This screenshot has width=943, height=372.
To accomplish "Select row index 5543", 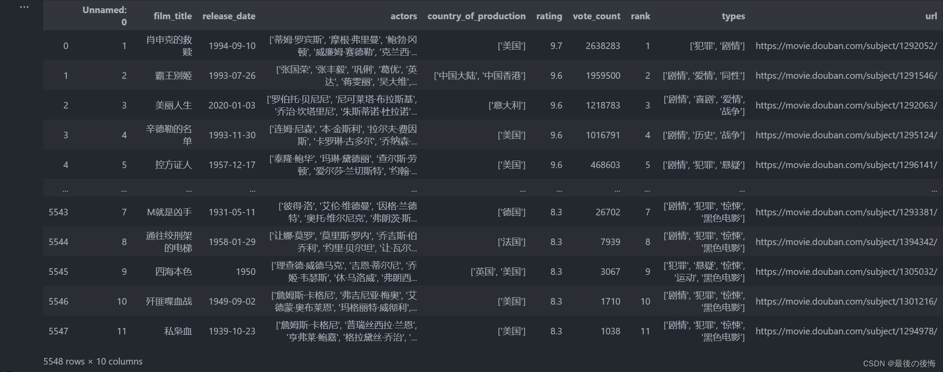I will click(x=58, y=212).
